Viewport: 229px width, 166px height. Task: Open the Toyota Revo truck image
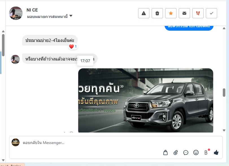point(146,100)
